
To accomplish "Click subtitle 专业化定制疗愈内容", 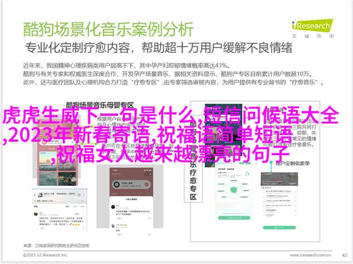I will (78, 48).
